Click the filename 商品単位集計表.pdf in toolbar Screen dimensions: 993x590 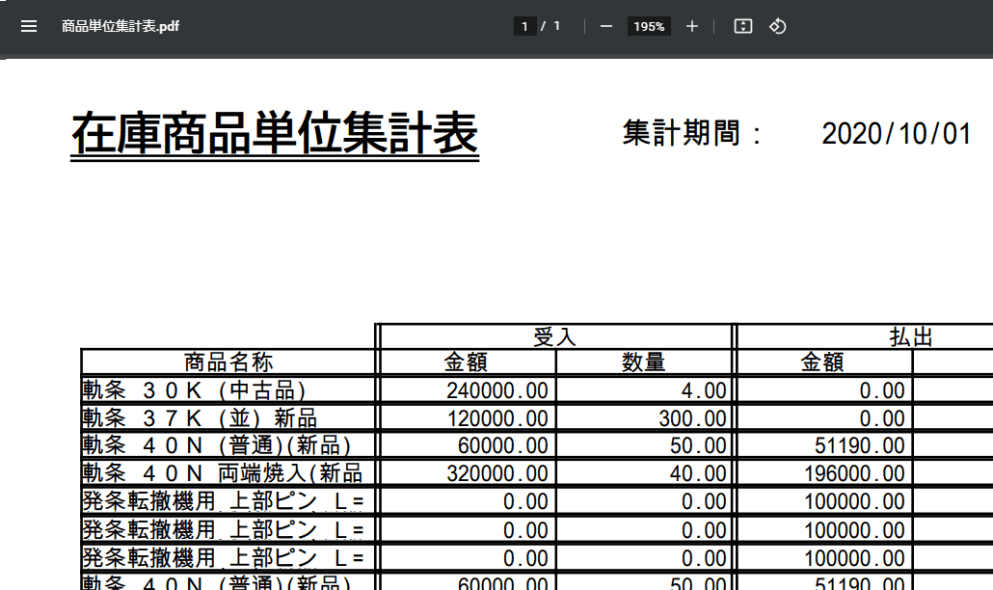[121, 26]
